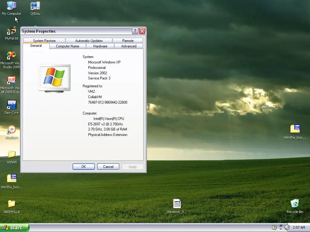Open the My Computer desktop icon
310x232 pixels.
(x=12, y=8)
